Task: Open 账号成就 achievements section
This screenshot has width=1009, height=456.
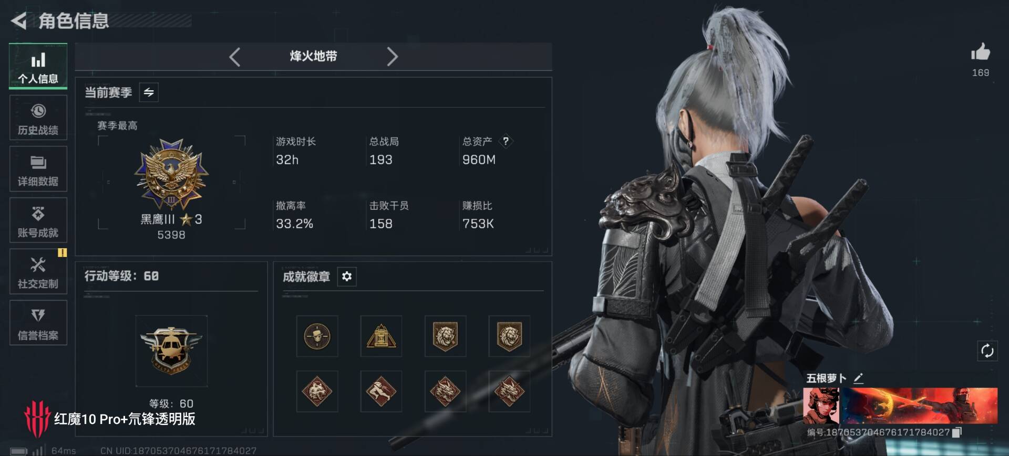Action: [x=38, y=220]
